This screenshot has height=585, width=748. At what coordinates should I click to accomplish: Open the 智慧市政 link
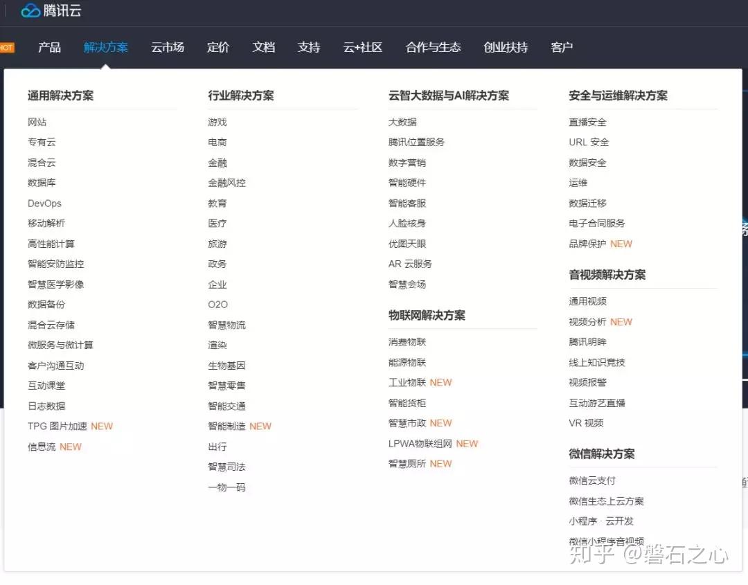(x=407, y=423)
